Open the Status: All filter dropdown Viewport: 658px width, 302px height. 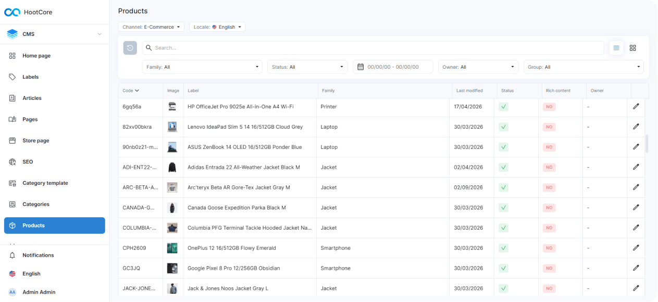tap(307, 67)
